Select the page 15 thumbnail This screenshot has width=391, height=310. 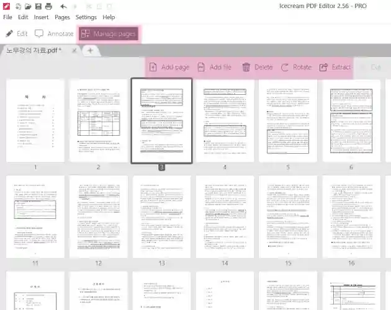click(x=288, y=217)
